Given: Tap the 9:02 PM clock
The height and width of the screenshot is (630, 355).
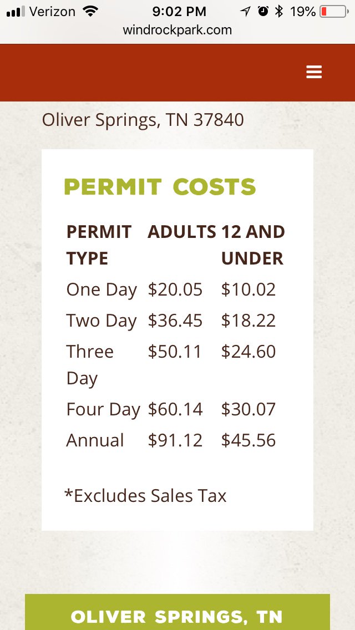Looking at the screenshot, I should pyautogui.click(x=179, y=11).
